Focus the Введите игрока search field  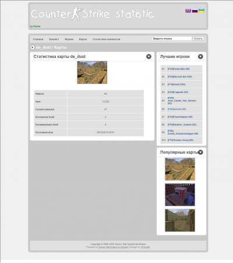tap(172, 39)
